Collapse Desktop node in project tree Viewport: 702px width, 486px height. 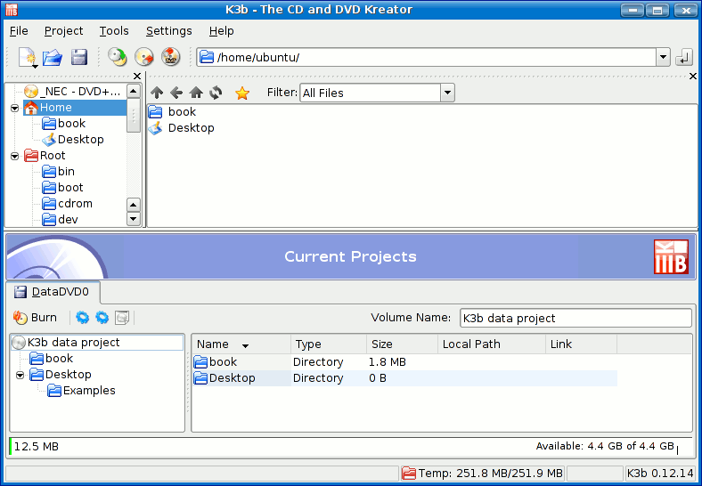tap(20, 375)
